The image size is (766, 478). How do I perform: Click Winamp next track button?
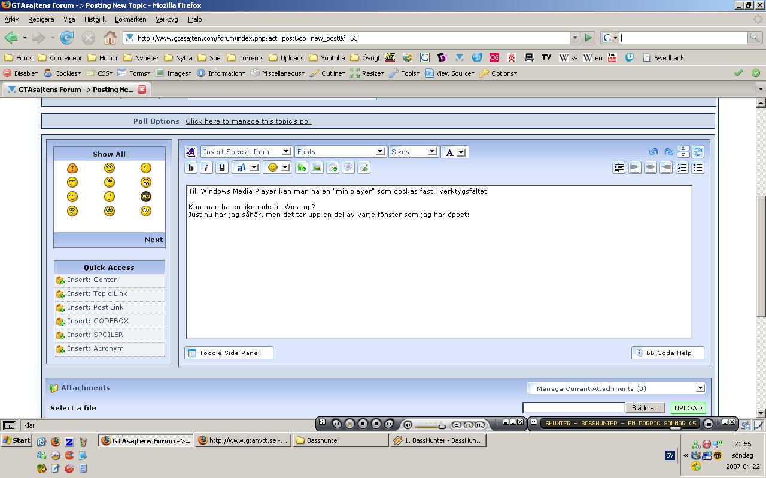(389, 424)
